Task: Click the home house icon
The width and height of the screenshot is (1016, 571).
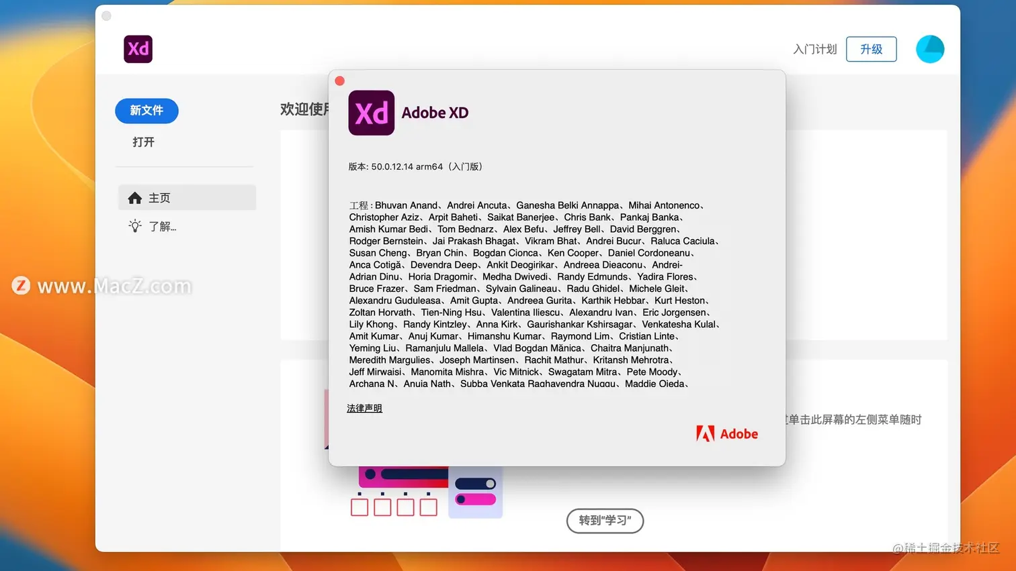Action: [135, 198]
